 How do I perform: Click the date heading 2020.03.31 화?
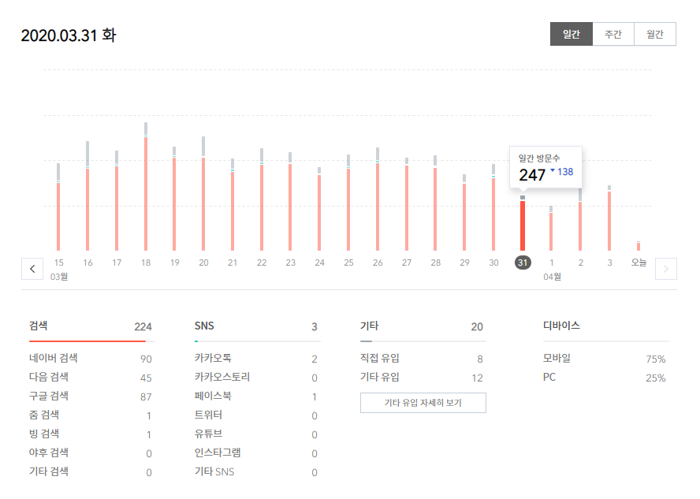pyautogui.click(x=69, y=35)
